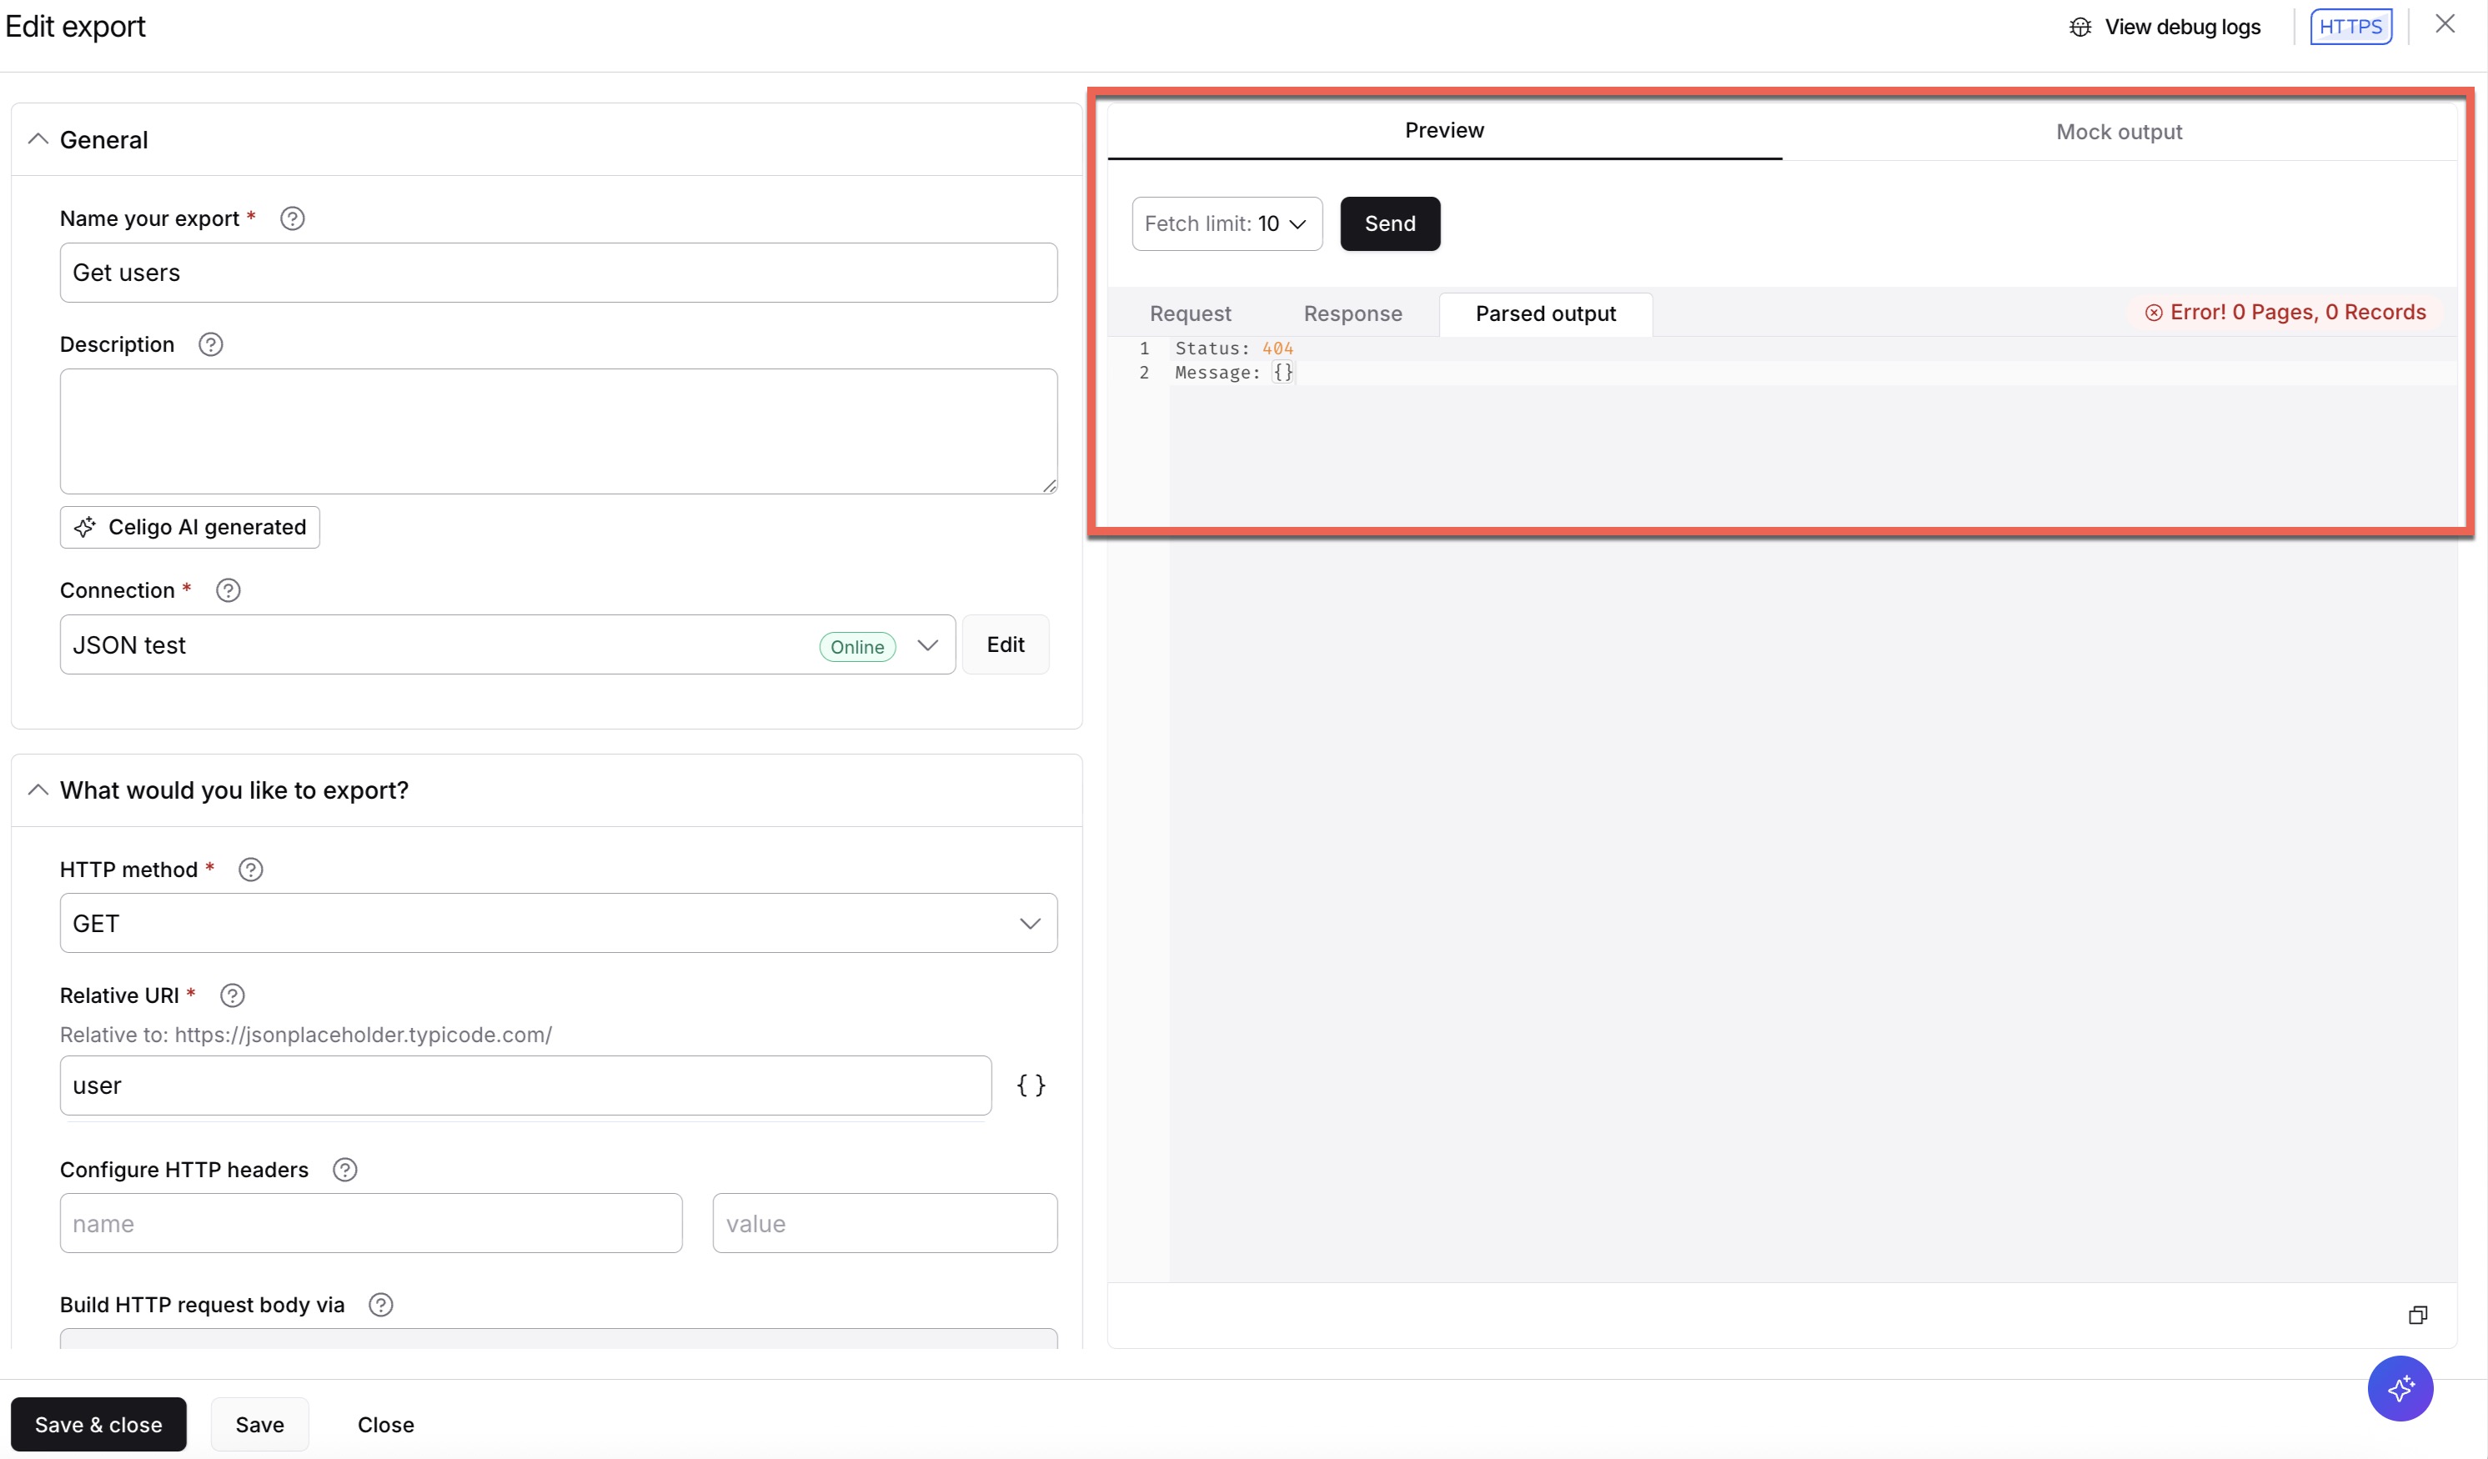Copy preview output with copy icon
The width and height of the screenshot is (2488, 1459).
tap(2418, 1315)
